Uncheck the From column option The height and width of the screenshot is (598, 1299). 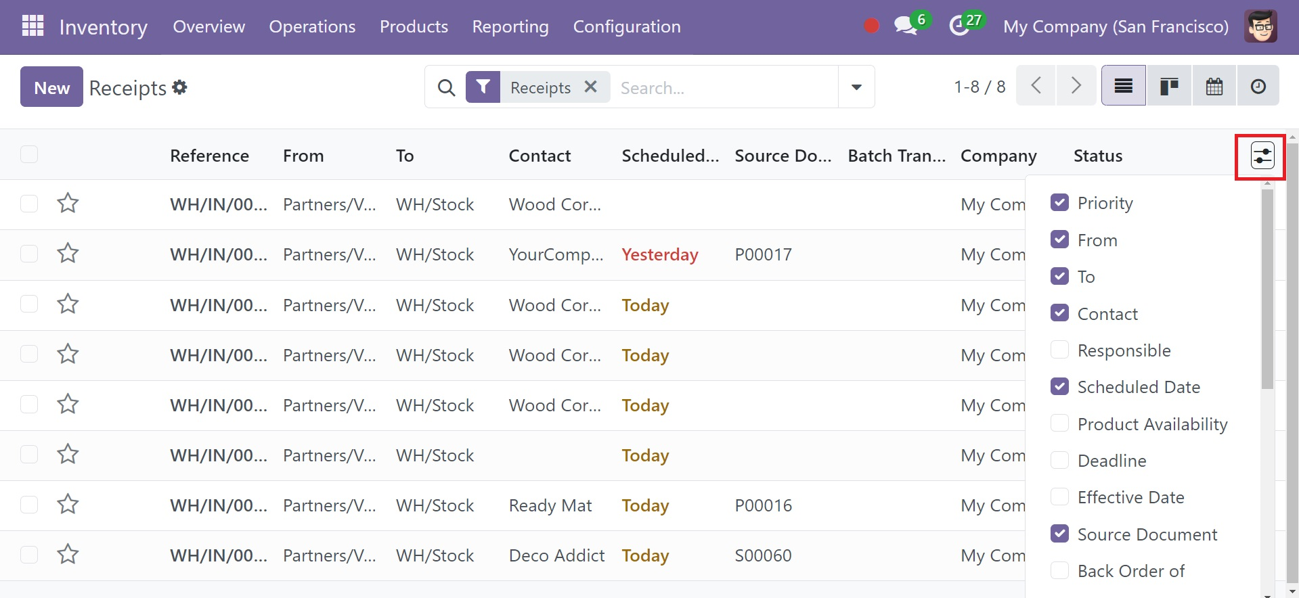point(1059,239)
